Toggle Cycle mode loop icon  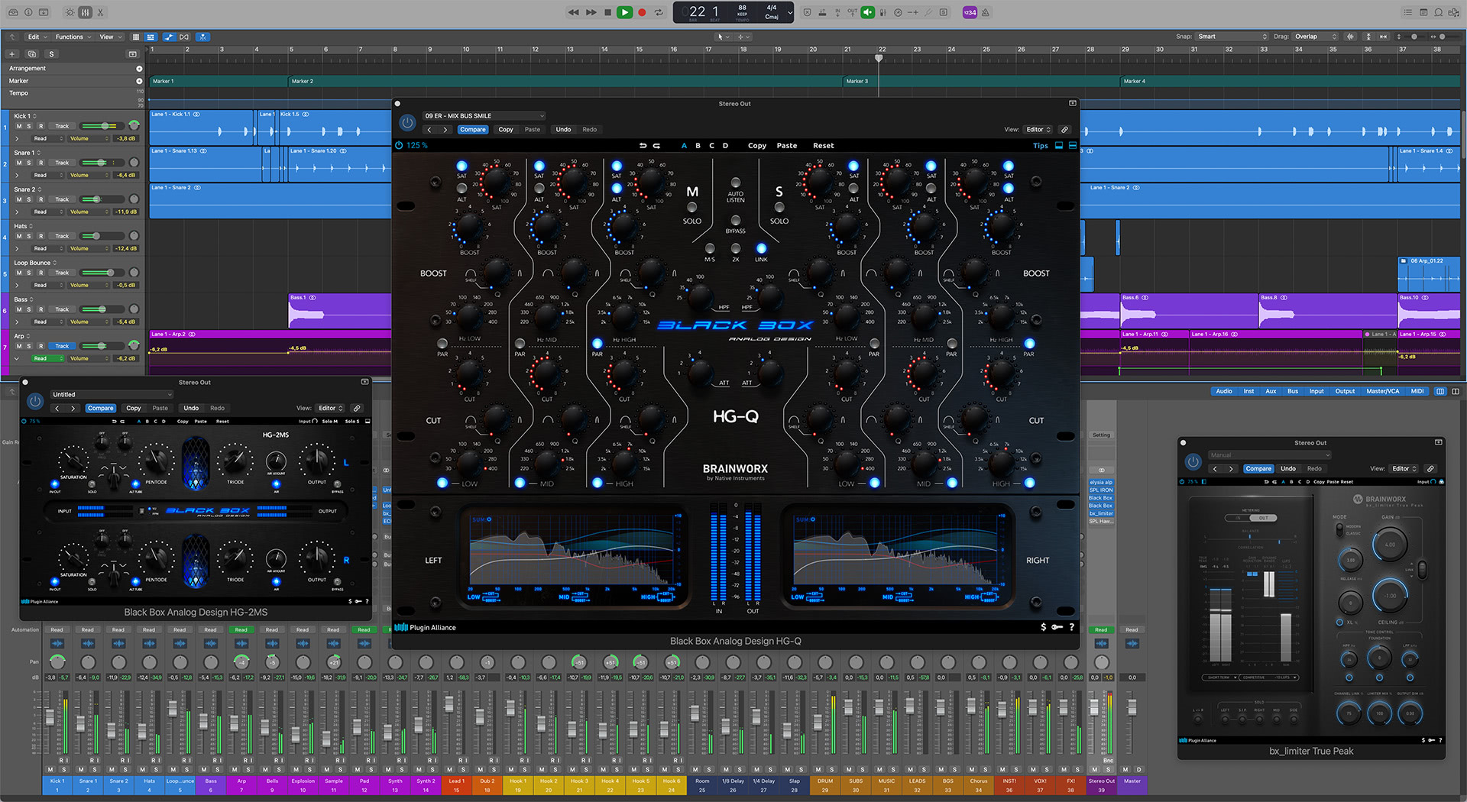pos(659,12)
